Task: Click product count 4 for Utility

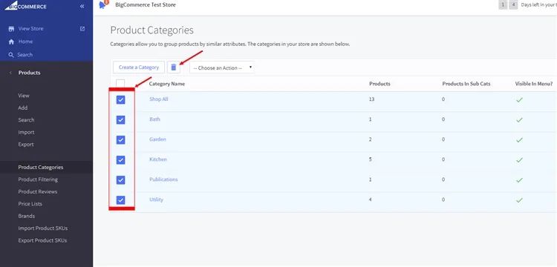Action: [371, 200]
